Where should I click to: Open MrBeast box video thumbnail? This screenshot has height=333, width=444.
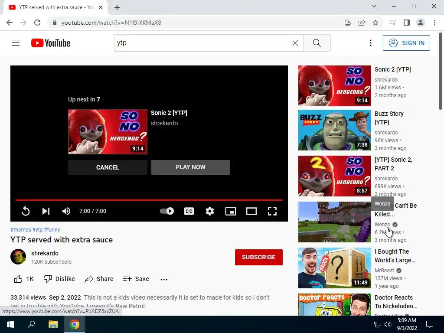334,268
